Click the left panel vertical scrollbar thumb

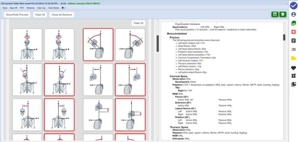point(158,43)
